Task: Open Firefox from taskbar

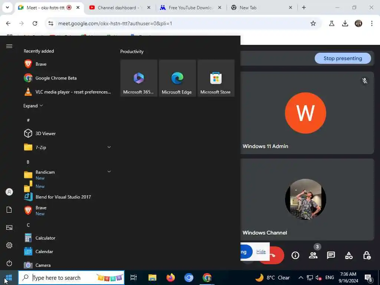Action: pyautogui.click(x=171, y=278)
